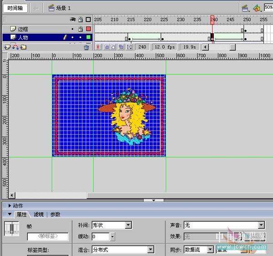The height and width of the screenshot is (256, 273).
Task: Toggle onion skin outlines
Action: 113,47
